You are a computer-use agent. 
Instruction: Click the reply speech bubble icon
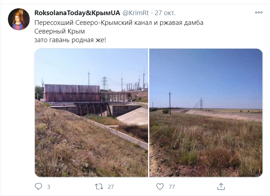pos(38,187)
